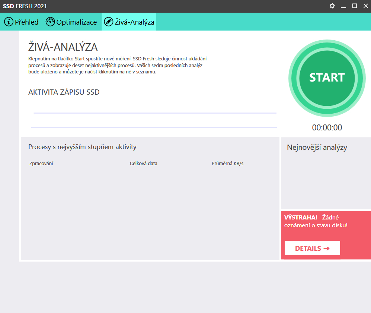
Task: Maximize the SSD Fresh window
Action: point(354,6)
